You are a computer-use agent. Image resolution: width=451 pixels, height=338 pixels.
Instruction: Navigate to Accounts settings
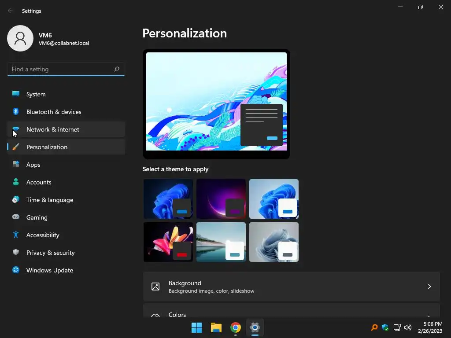click(x=66, y=182)
